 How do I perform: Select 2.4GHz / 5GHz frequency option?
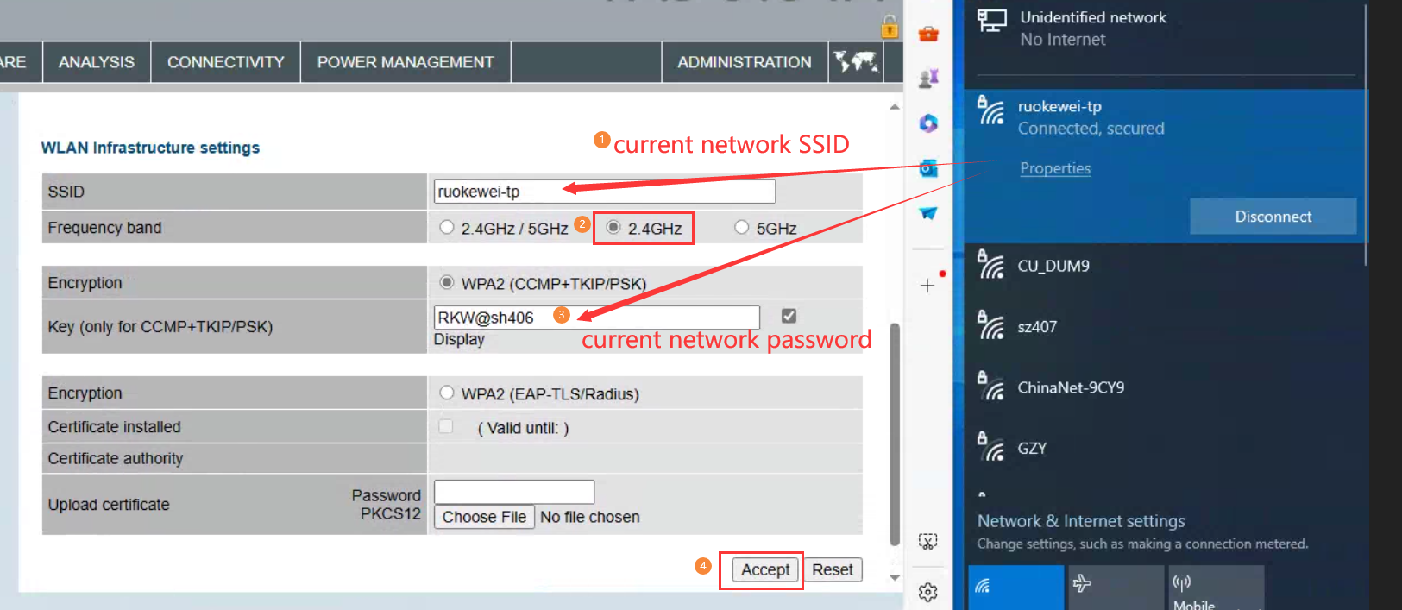pyautogui.click(x=447, y=227)
